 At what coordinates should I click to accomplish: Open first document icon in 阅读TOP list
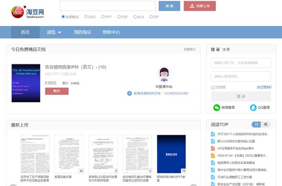[213, 134]
